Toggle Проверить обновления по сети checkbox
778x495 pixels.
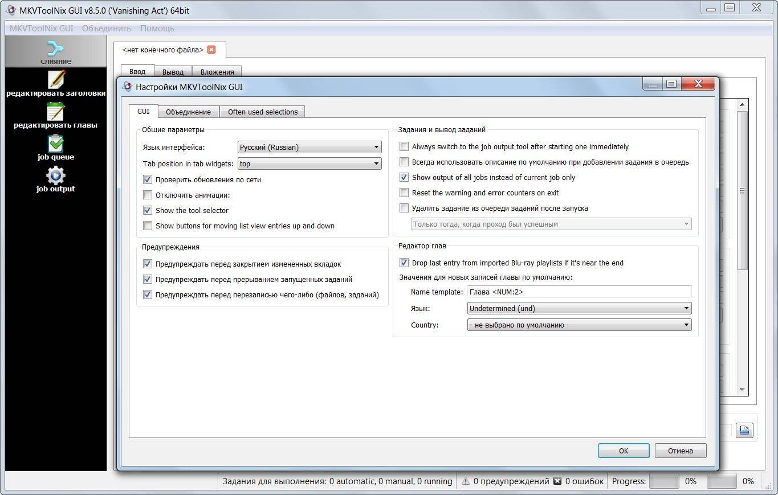pos(148,179)
